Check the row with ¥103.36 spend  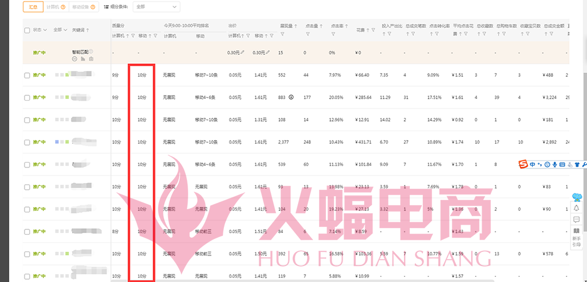(27, 254)
